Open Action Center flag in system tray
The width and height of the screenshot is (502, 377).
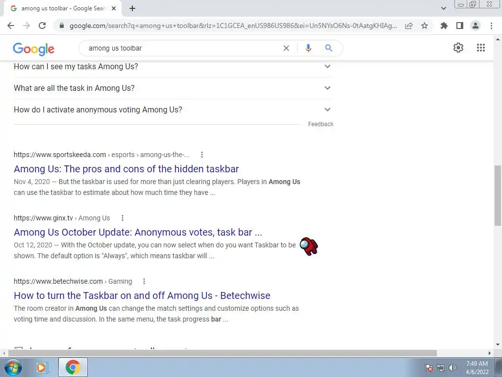click(x=429, y=368)
